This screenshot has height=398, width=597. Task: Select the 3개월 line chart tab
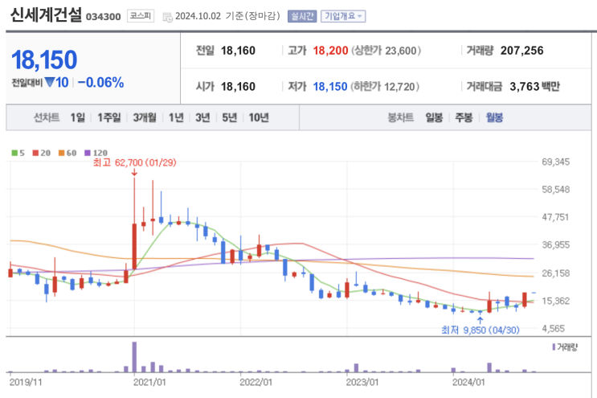tap(145, 117)
